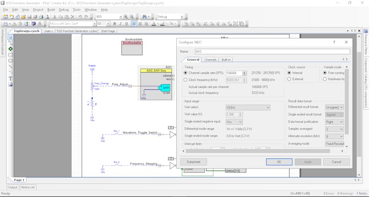Click the Align Right text icon

(146, 24)
